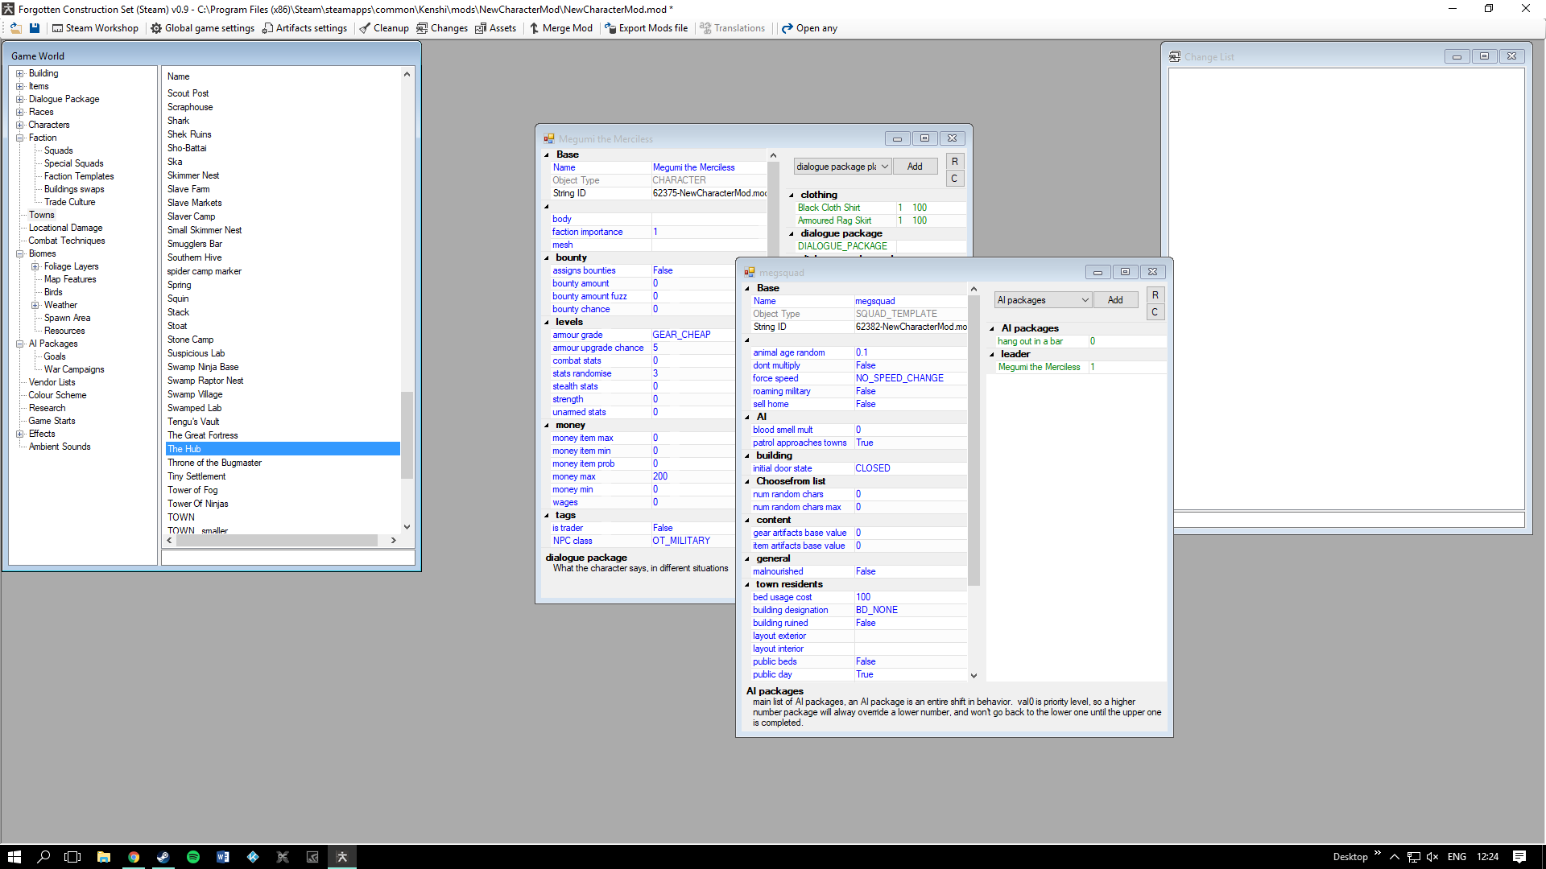Open the Changes toolbar menu

click(x=441, y=28)
